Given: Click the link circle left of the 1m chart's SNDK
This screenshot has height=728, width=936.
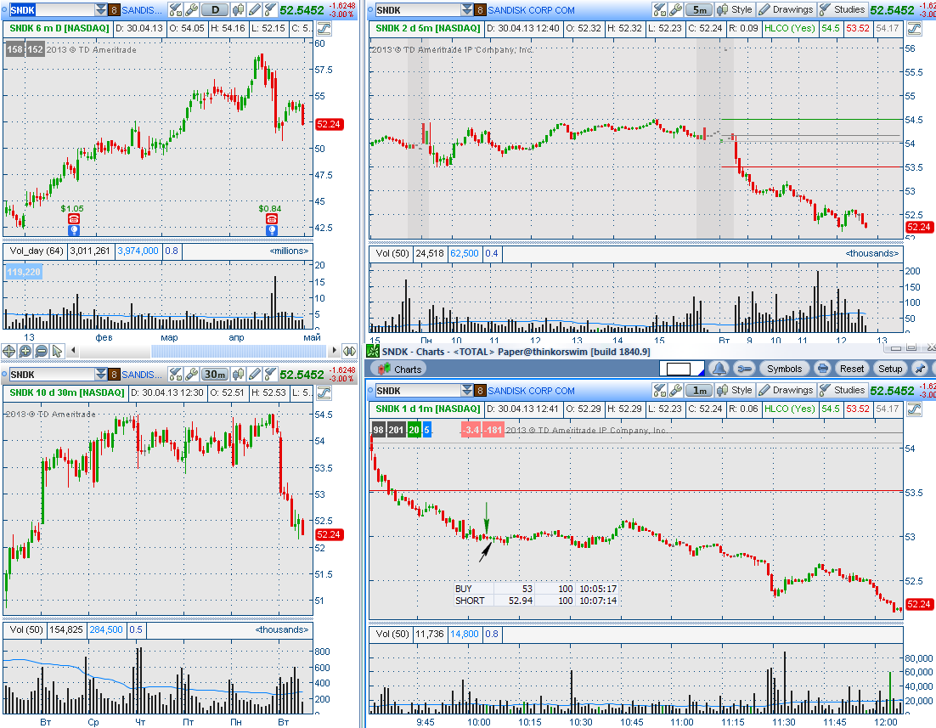Looking at the screenshot, I should (x=370, y=391).
